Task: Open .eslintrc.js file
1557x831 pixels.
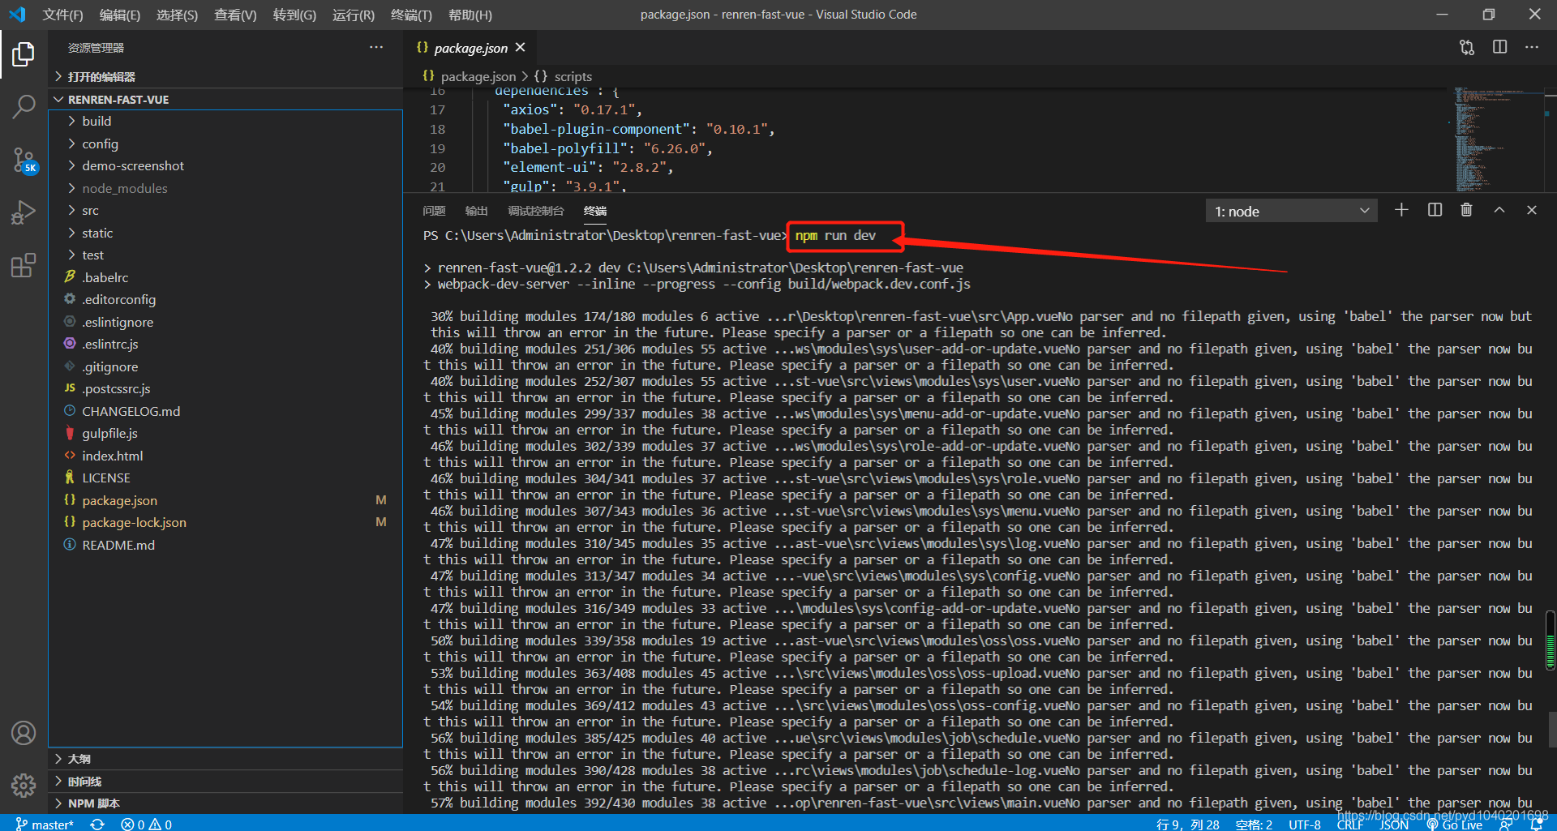Action: [x=225, y=345]
